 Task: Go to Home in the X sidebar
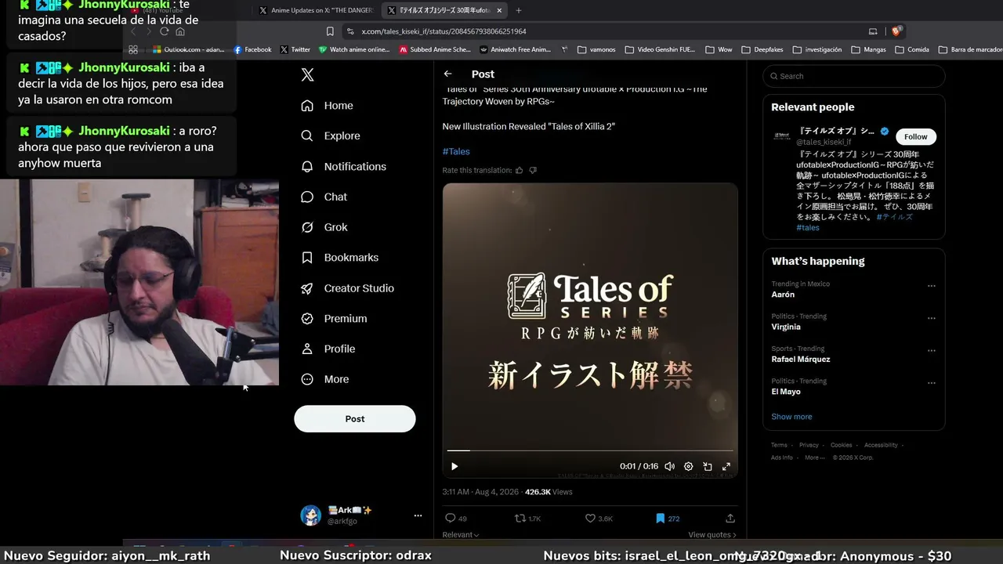(x=328, y=106)
